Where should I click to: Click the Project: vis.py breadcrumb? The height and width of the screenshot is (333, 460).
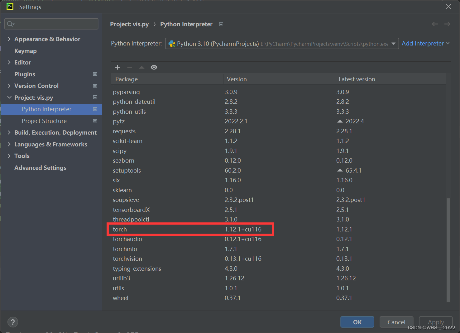(x=129, y=24)
